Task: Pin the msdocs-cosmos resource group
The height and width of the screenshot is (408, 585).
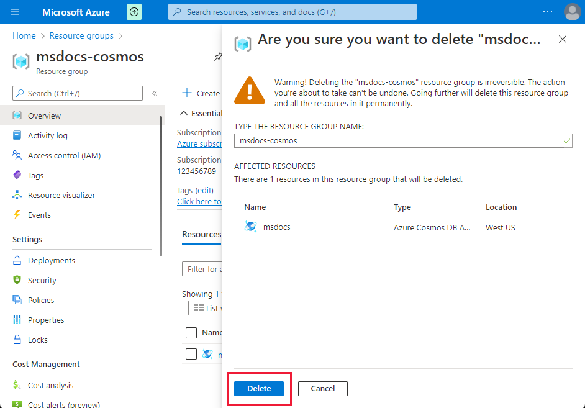Action: coord(218,57)
